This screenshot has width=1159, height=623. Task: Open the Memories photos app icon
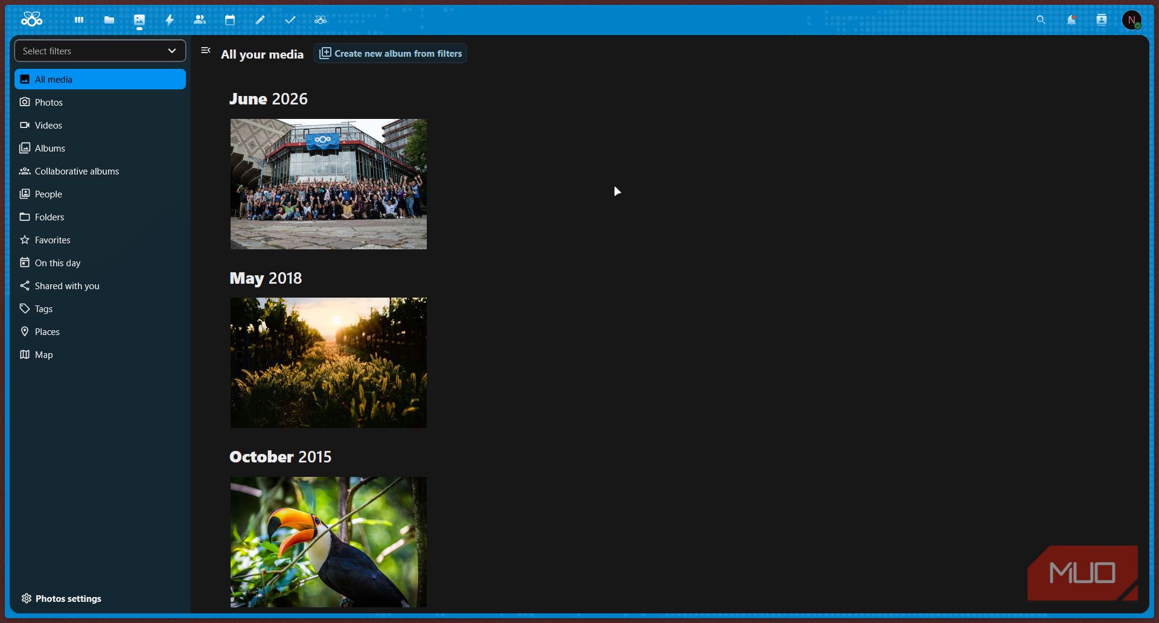point(139,20)
